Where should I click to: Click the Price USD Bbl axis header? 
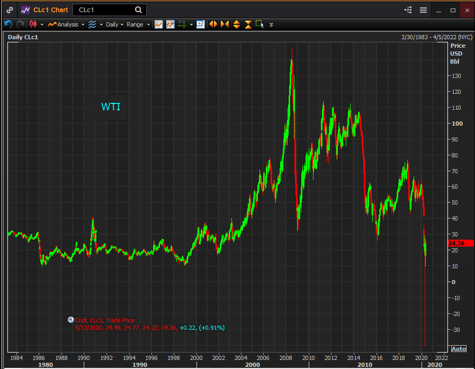458,54
